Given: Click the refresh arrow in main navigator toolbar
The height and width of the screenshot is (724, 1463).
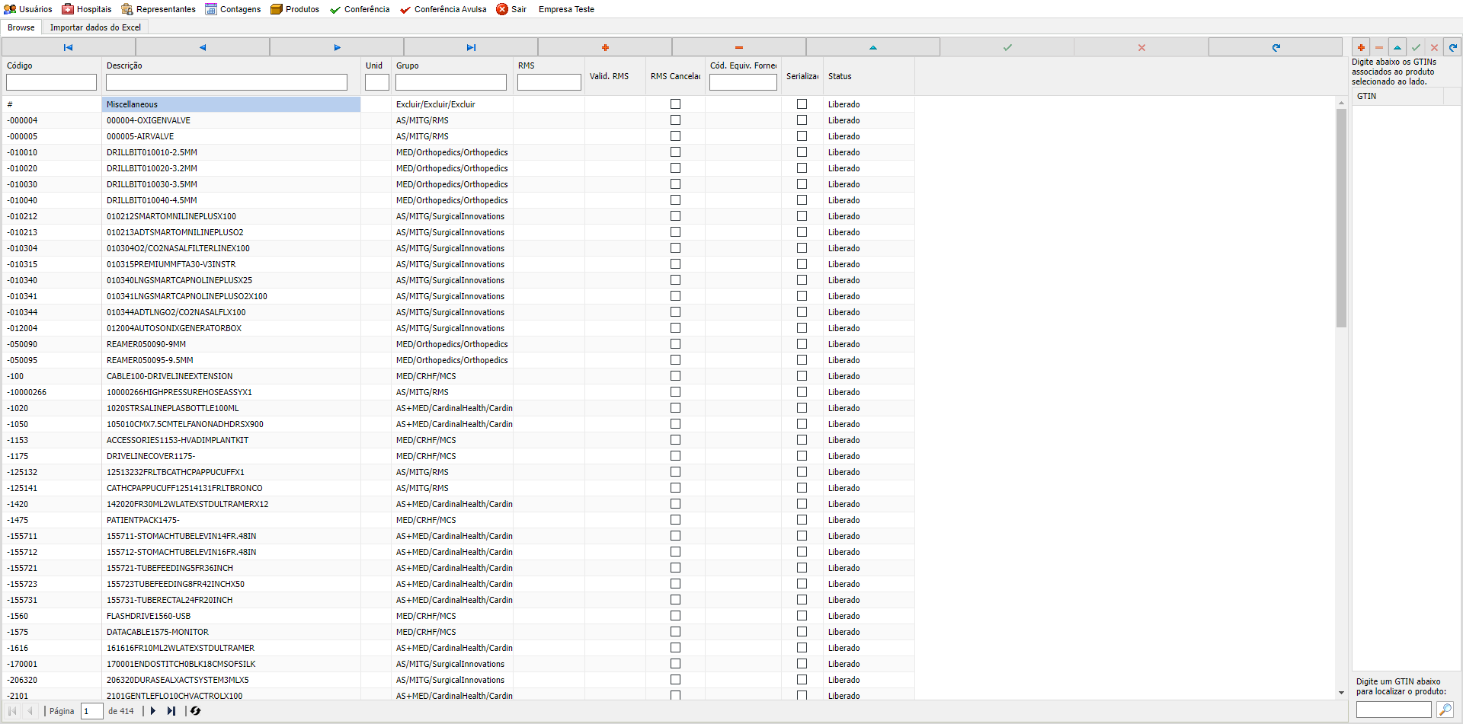Looking at the screenshot, I should (1276, 47).
